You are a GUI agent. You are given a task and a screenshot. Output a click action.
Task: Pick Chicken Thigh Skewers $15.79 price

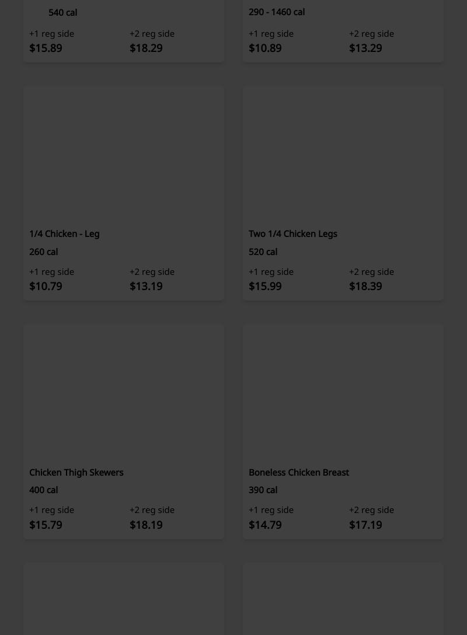tap(46, 525)
